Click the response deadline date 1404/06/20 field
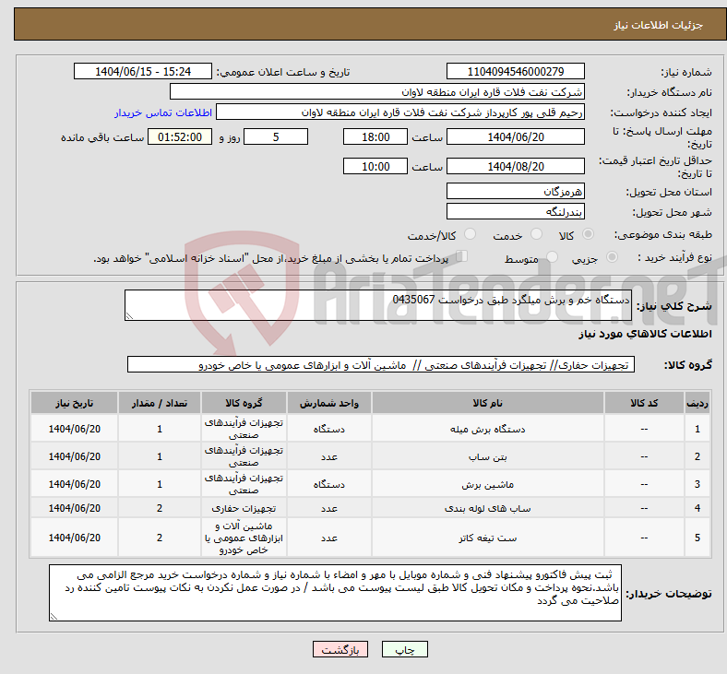727x674 pixels. pyautogui.click(x=515, y=137)
